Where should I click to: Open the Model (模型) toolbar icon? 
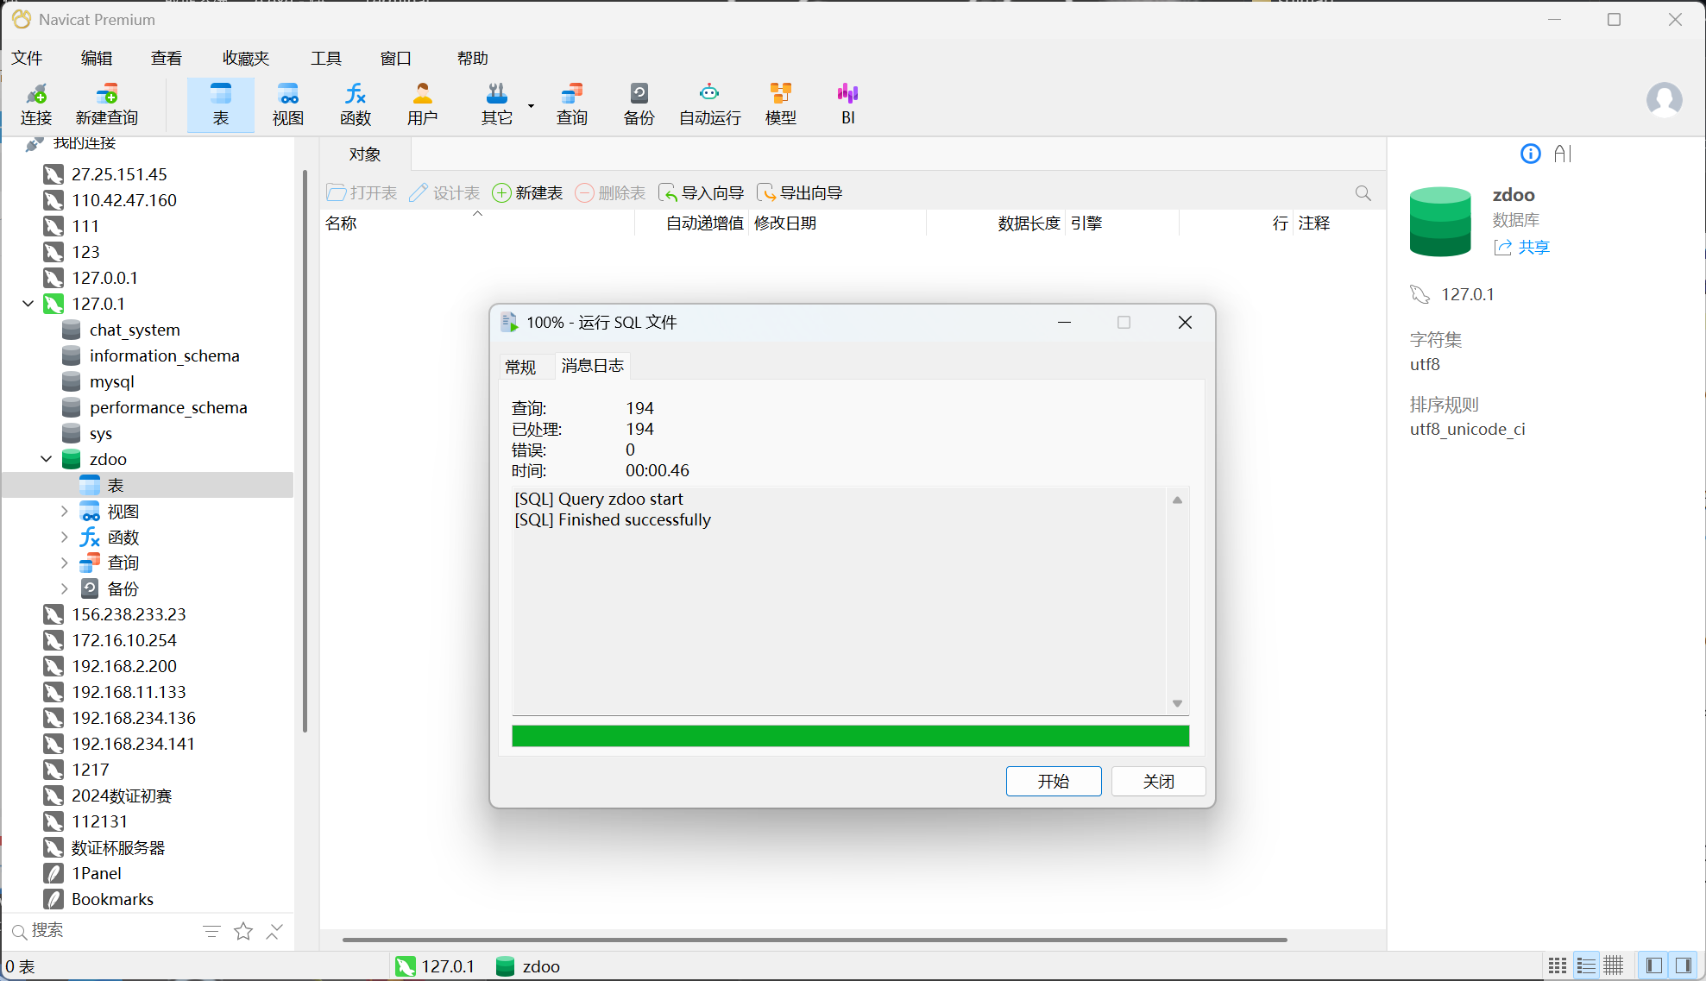point(780,104)
